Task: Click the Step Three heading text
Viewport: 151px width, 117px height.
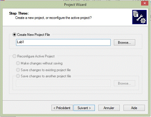Action: 19,13
